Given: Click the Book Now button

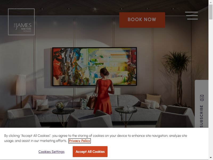Looking at the screenshot, I should (x=142, y=20).
